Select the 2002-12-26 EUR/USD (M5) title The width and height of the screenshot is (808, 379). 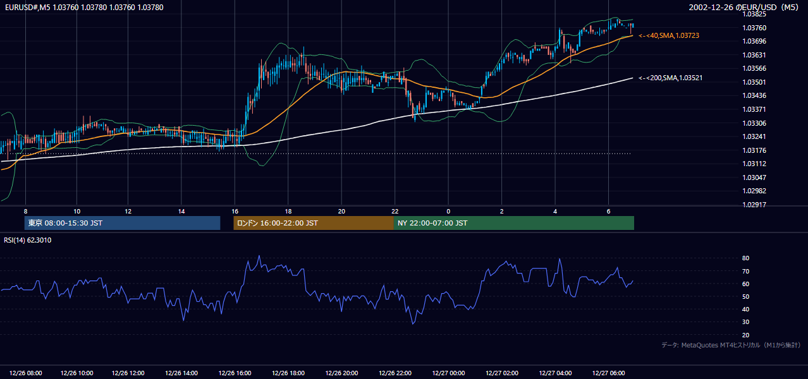click(x=745, y=8)
